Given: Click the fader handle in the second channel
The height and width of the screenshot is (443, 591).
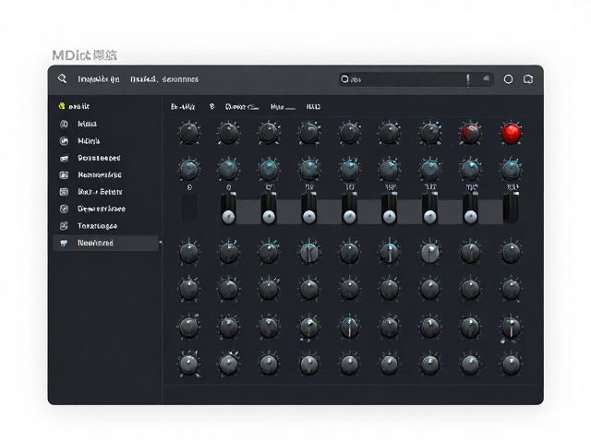Looking at the screenshot, I should click(x=228, y=217).
